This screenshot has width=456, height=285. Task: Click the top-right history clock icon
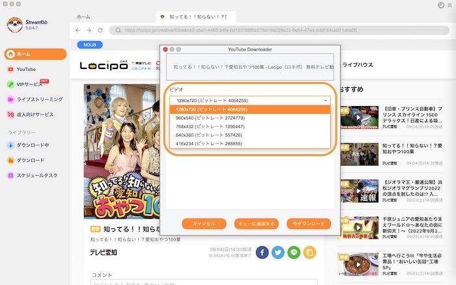pos(441,5)
